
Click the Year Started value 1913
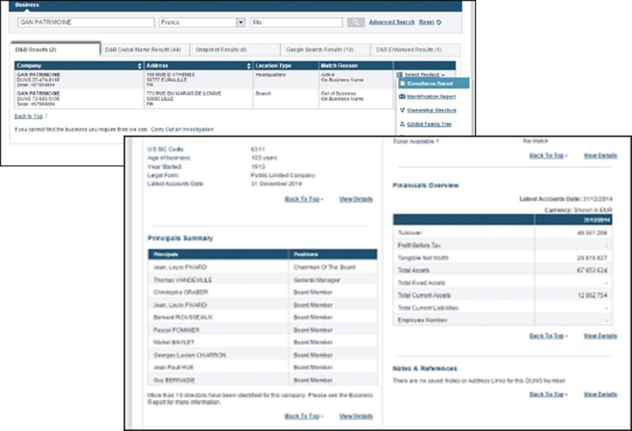[258, 167]
